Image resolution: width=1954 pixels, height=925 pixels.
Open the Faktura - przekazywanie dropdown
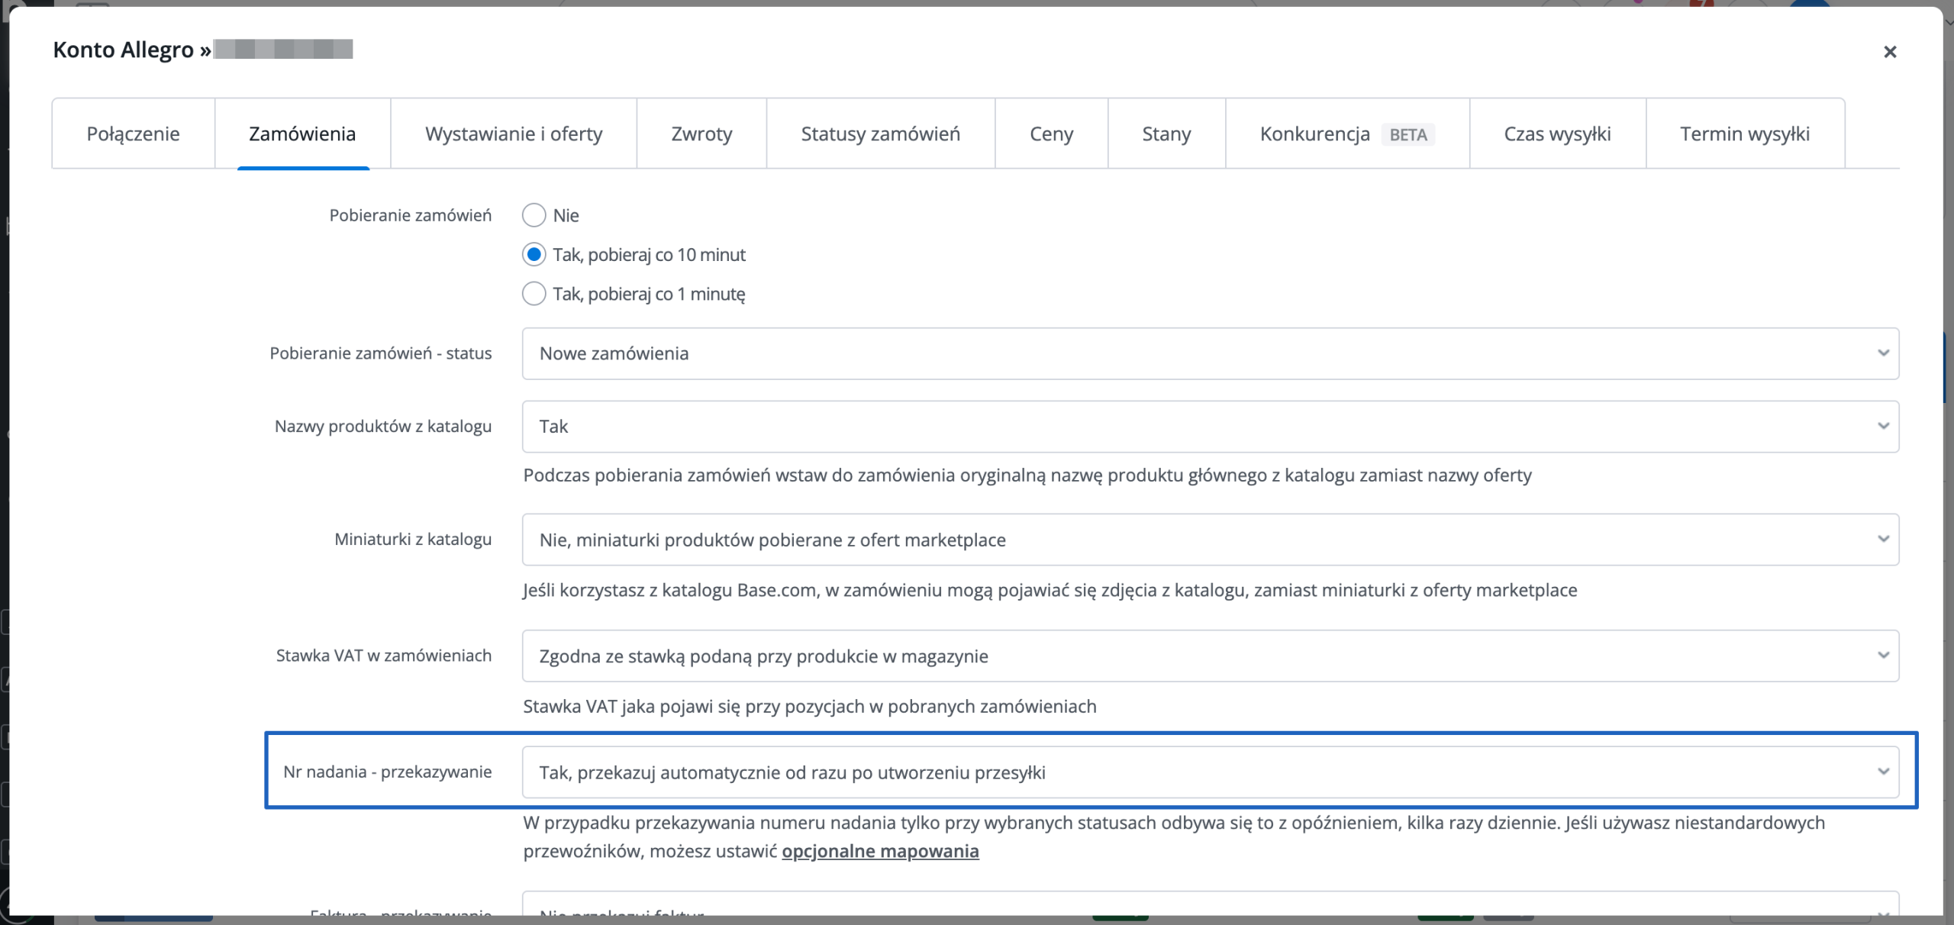(x=1210, y=904)
